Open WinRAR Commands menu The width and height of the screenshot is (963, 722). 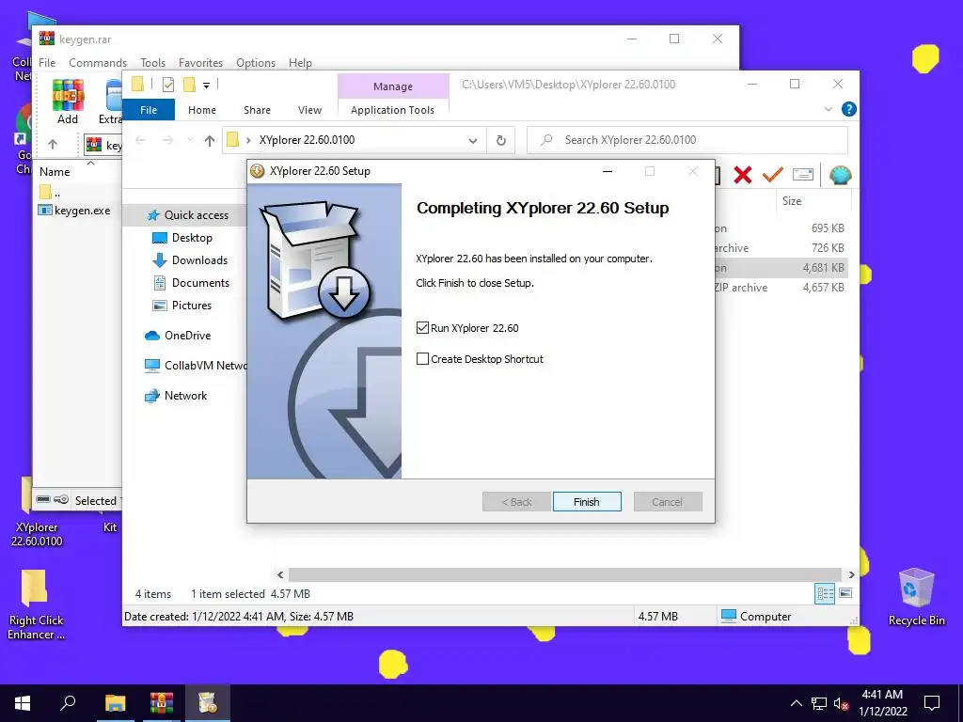[98, 63]
